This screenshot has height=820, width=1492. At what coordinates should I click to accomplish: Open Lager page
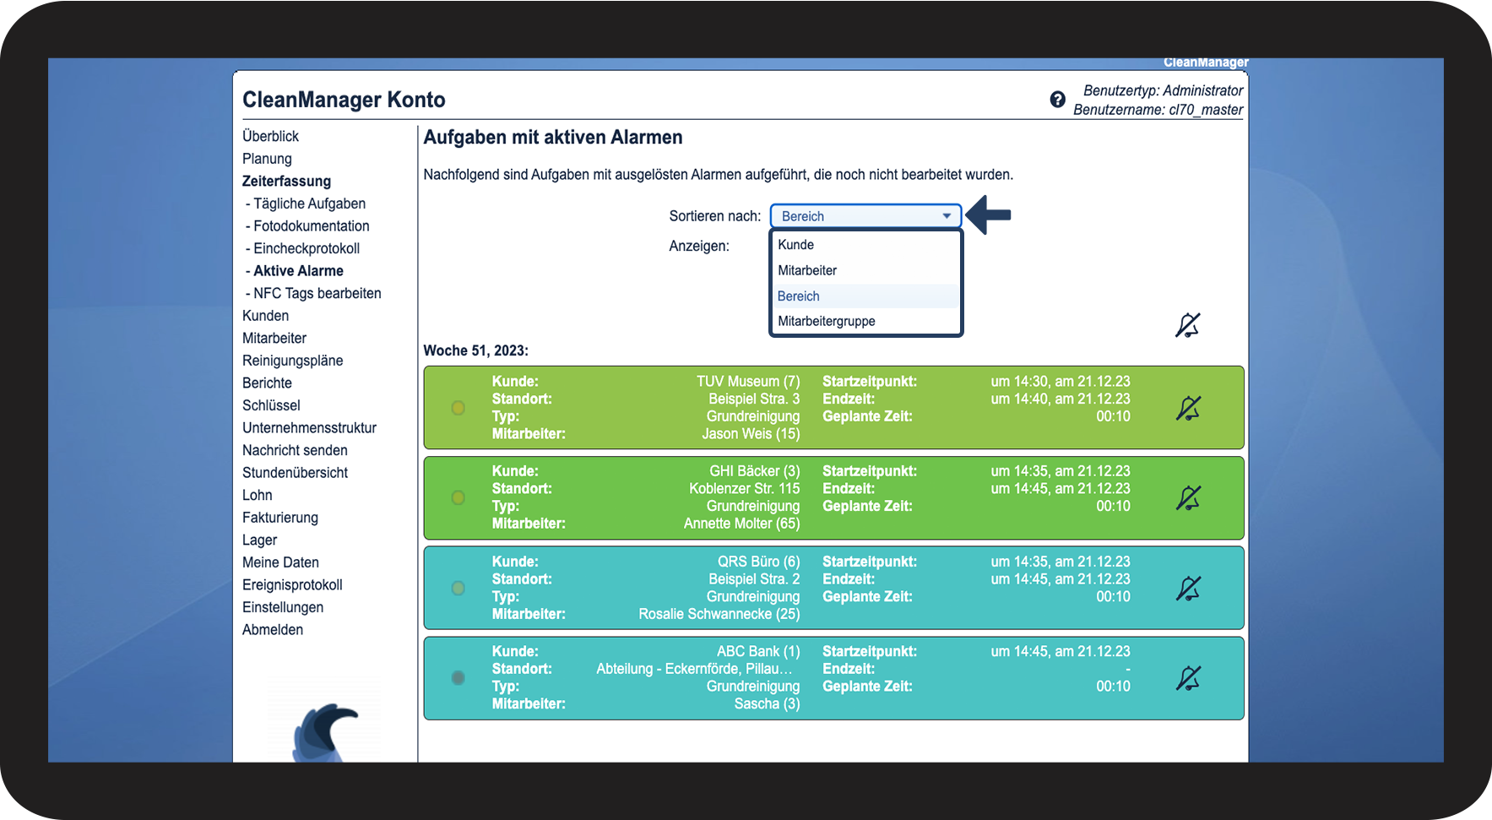click(259, 540)
